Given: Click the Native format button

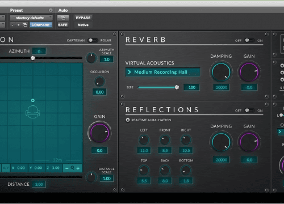Looking at the screenshot, I should 83,25.
